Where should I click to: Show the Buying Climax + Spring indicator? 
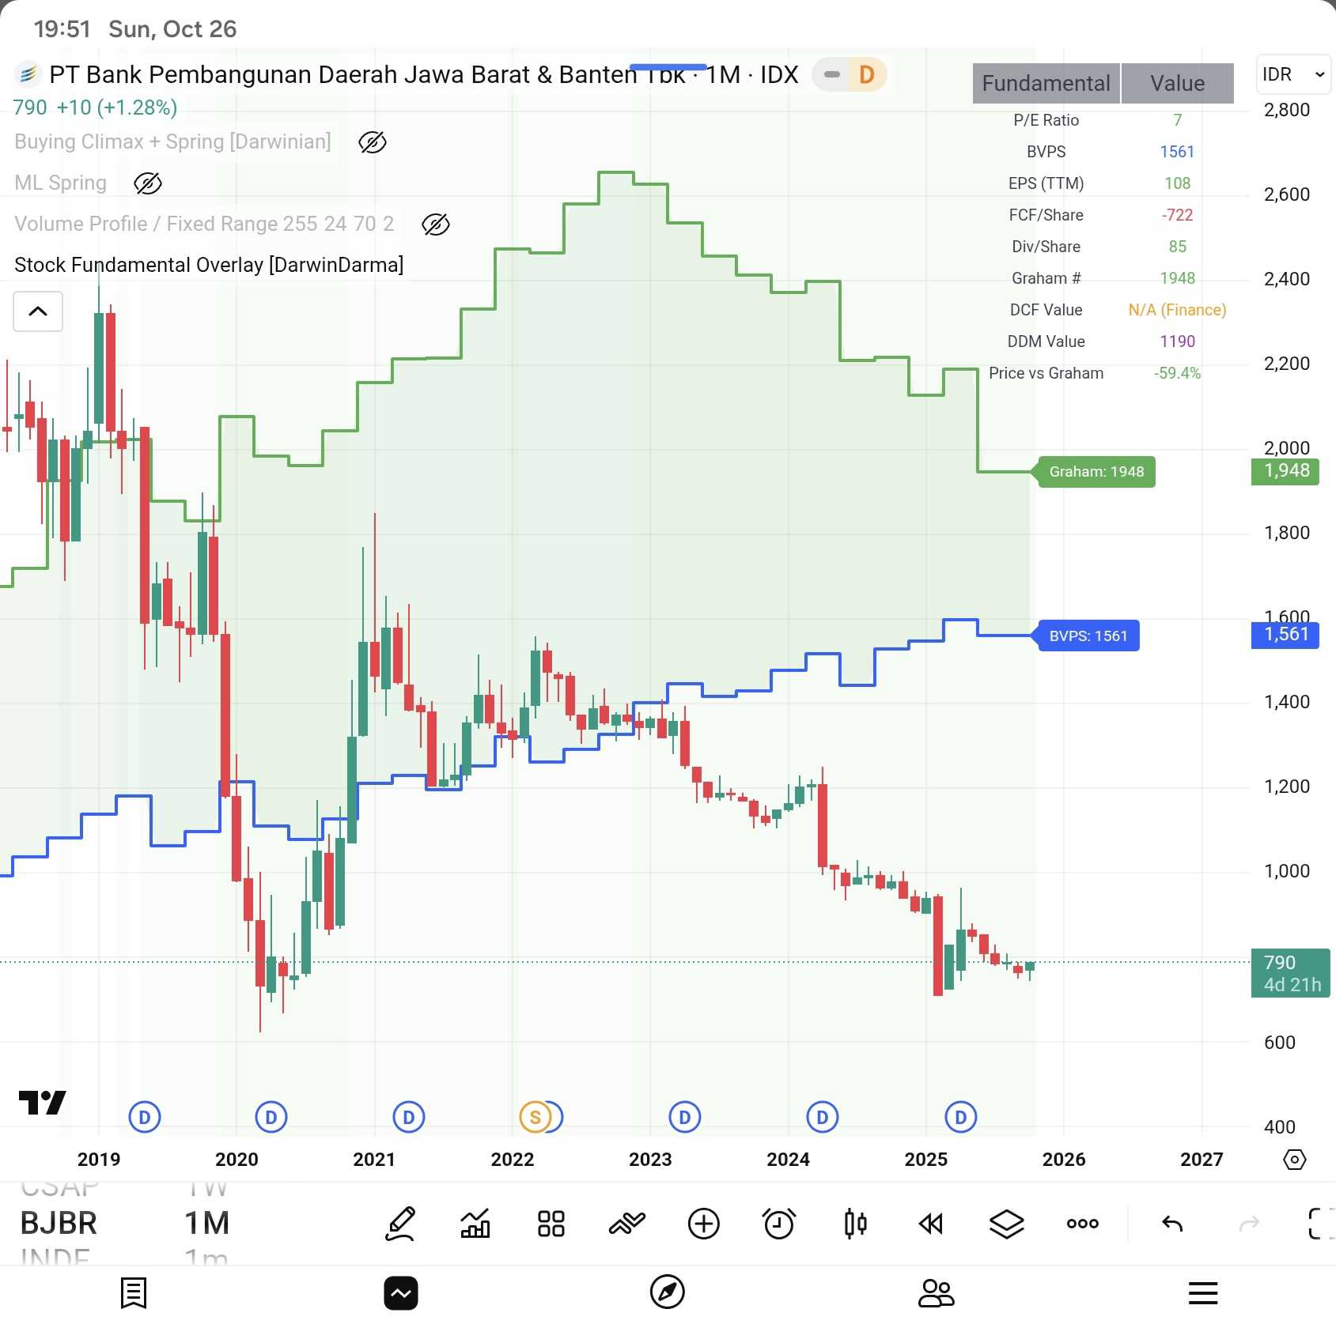click(372, 142)
